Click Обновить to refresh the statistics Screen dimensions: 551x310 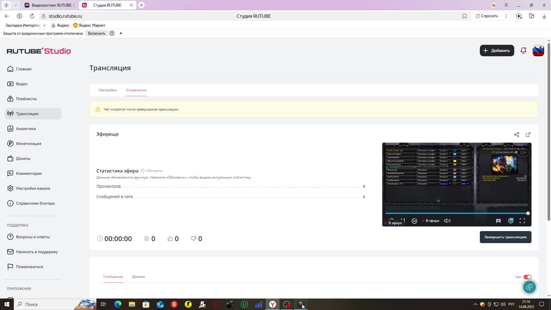click(x=152, y=171)
